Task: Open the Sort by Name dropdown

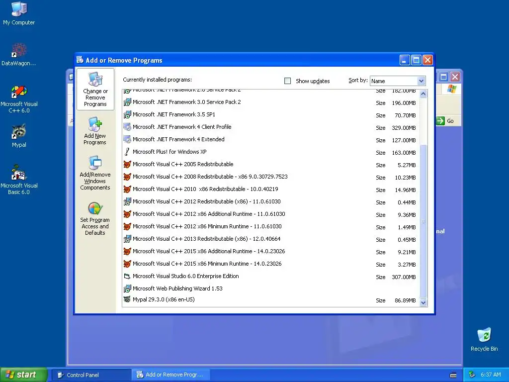Action: (421, 81)
